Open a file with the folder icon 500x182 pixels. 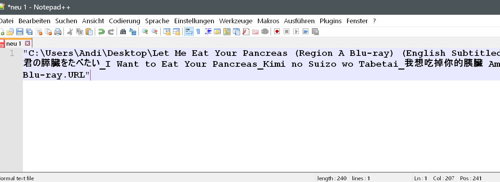click(10, 32)
